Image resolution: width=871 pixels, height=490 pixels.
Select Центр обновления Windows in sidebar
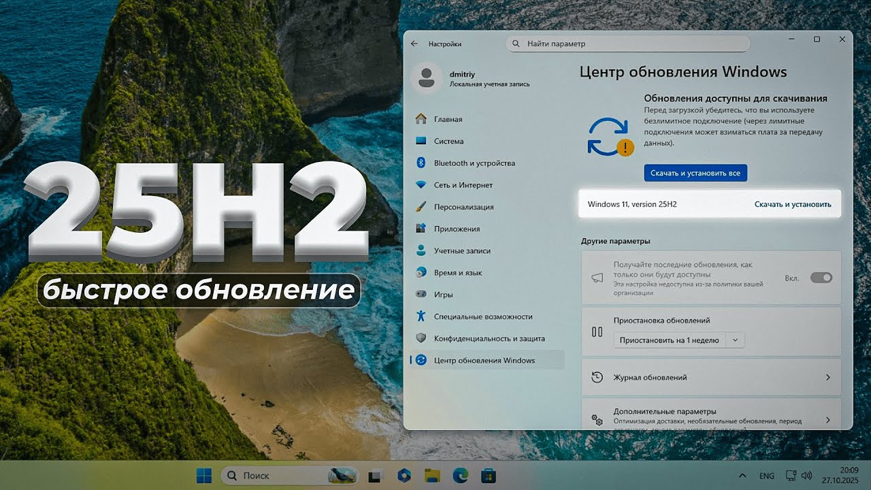487,360
